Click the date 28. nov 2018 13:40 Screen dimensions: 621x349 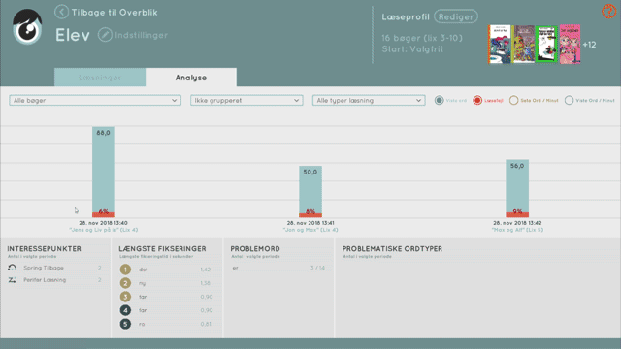tap(104, 223)
